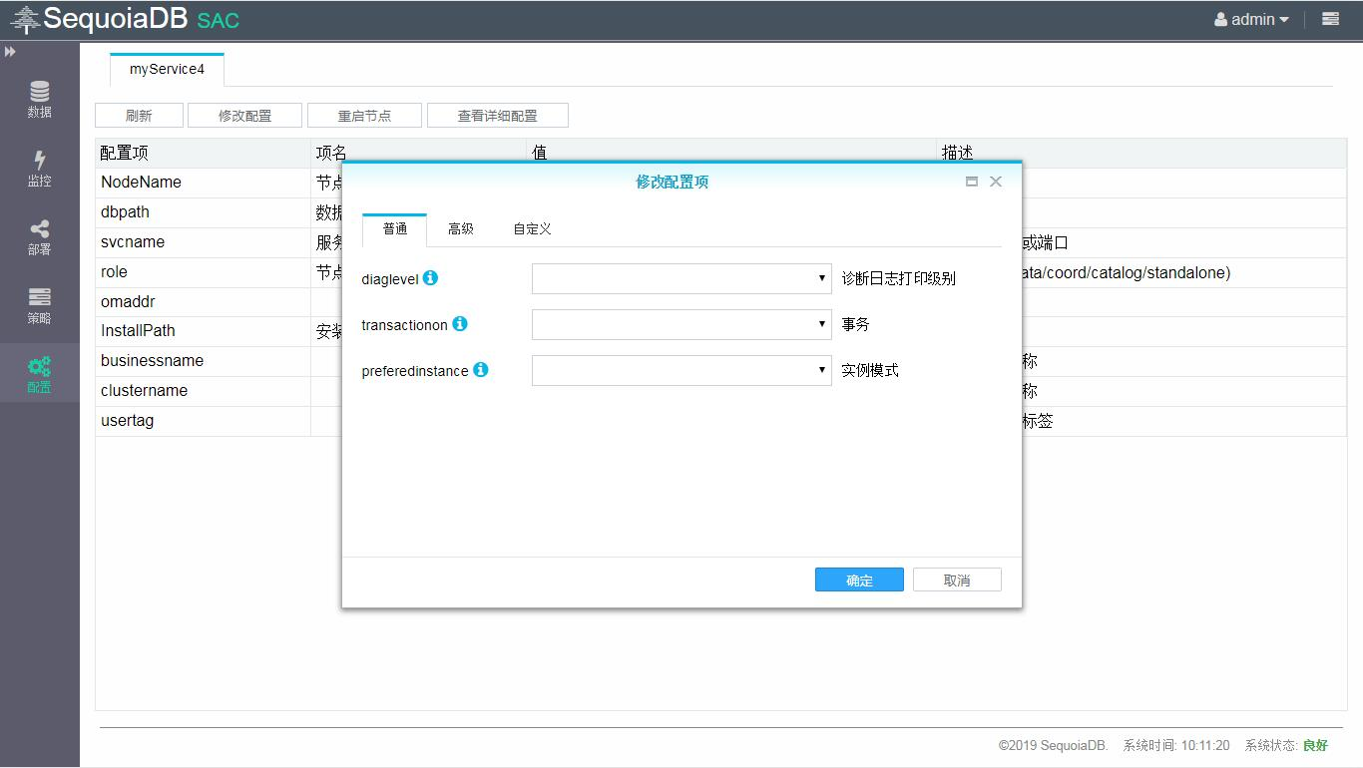Click the info icon beside diaglevel
The image size is (1363, 768).
(x=430, y=278)
